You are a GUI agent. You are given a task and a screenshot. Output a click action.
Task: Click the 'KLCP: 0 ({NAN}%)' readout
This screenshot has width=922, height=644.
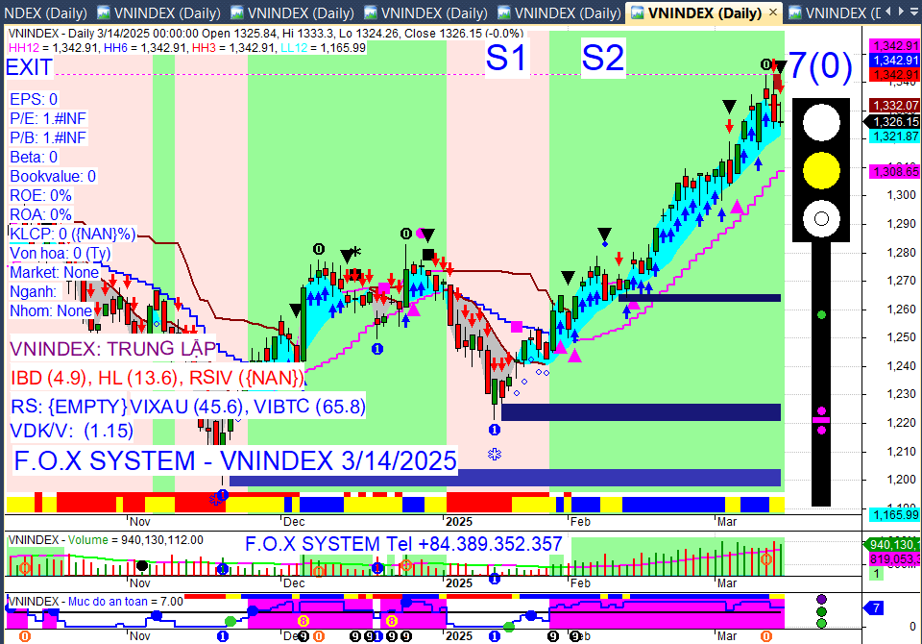point(72,234)
